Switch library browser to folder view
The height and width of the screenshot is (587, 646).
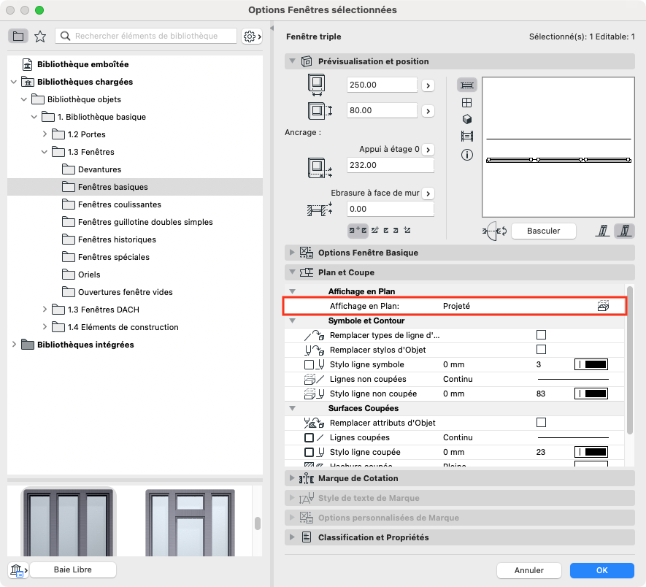coord(18,37)
